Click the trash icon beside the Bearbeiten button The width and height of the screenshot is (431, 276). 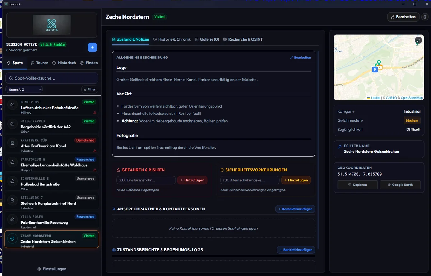[x=425, y=17]
